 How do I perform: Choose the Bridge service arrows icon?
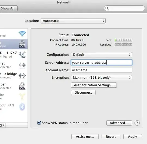(x=22, y=75)
